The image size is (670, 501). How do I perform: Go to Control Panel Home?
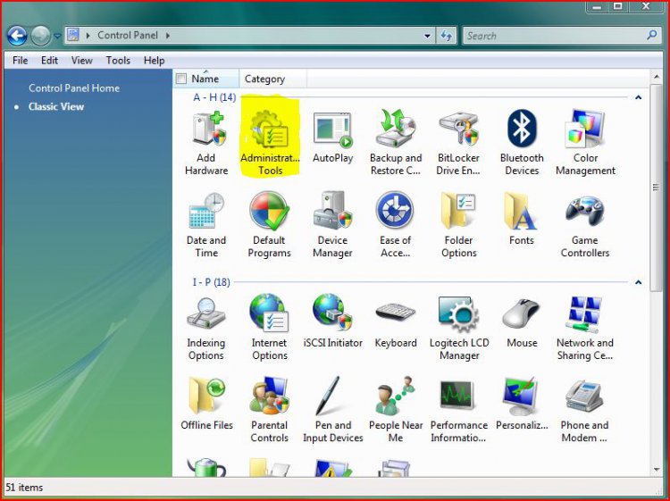pos(74,88)
